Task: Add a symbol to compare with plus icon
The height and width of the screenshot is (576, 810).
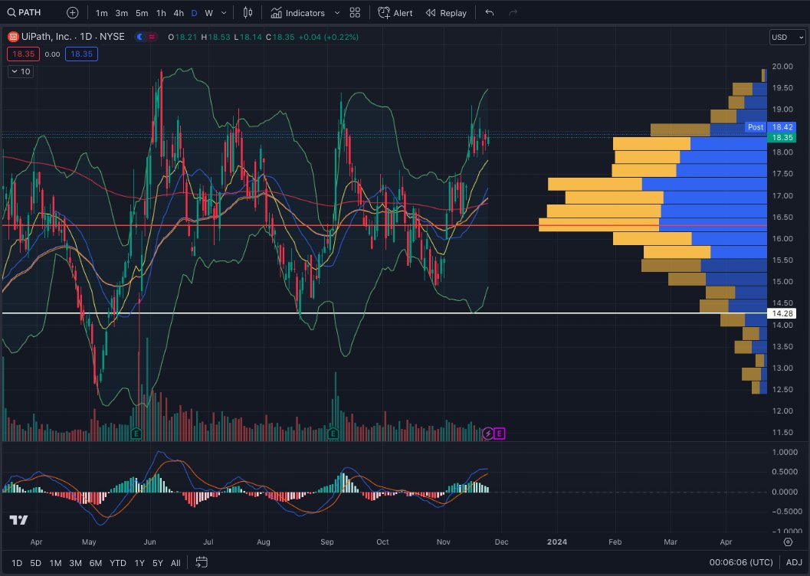Action: pyautogui.click(x=73, y=13)
